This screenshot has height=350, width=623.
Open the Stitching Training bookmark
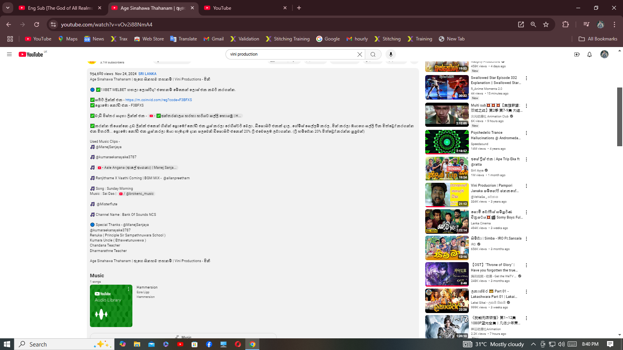[288, 39]
